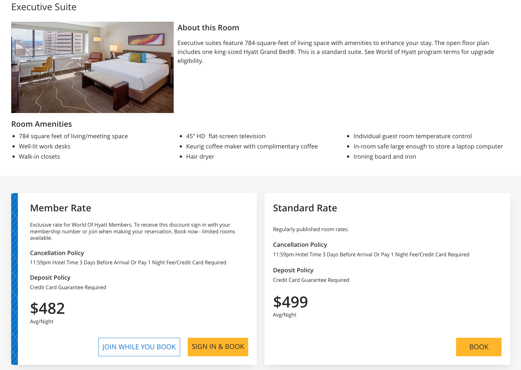The image size is (521, 370).
Task: Click the Avg/Night label under $482
Action: (42, 321)
